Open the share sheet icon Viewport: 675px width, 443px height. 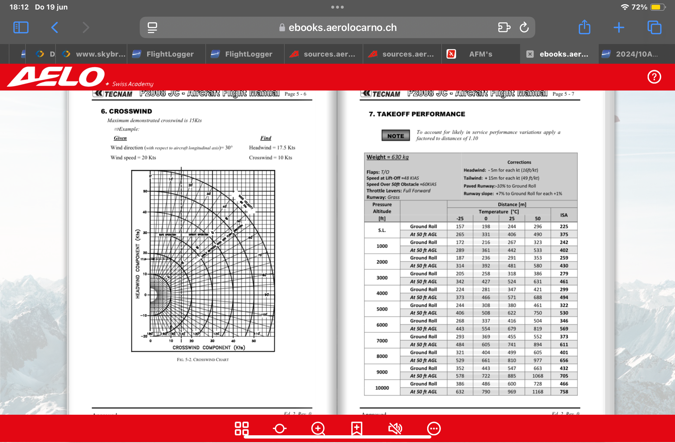click(x=584, y=27)
